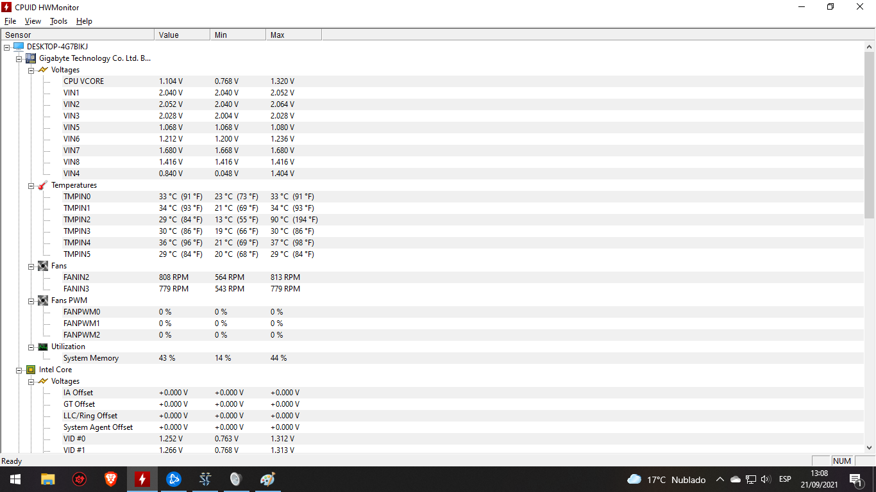Open the View menu
This screenshot has height=492, width=876.
click(33, 21)
